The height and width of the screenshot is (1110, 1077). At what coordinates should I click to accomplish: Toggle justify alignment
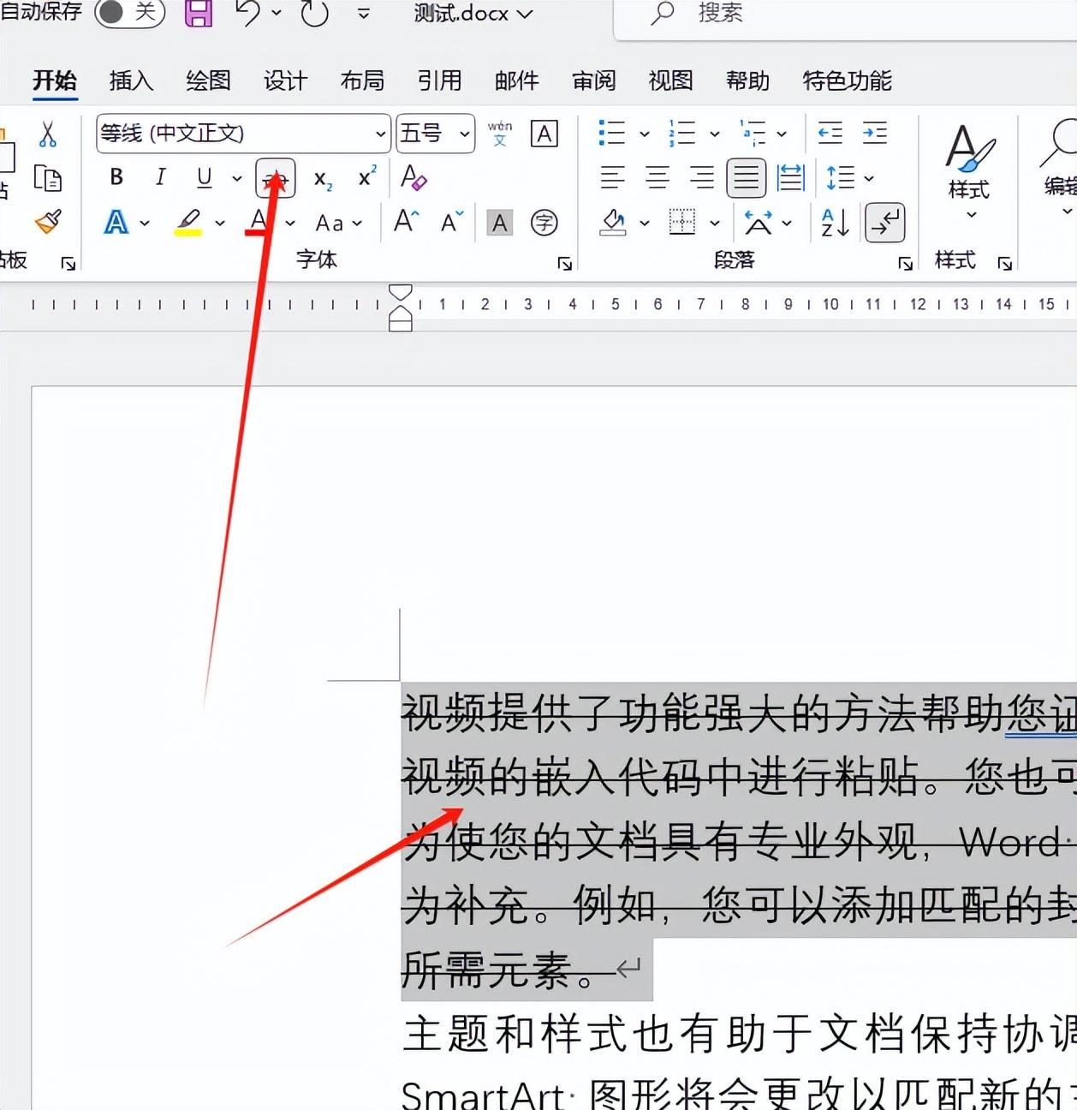[x=747, y=178]
